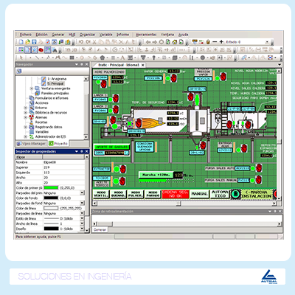This screenshot has height=295, width=295.
Task: Select the pointer arrow selection tool
Action: coord(21,58)
